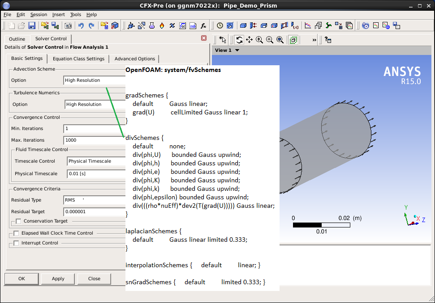This screenshot has width=435, height=303.
Task: Click the Rotate view tool icon
Action: point(239,40)
